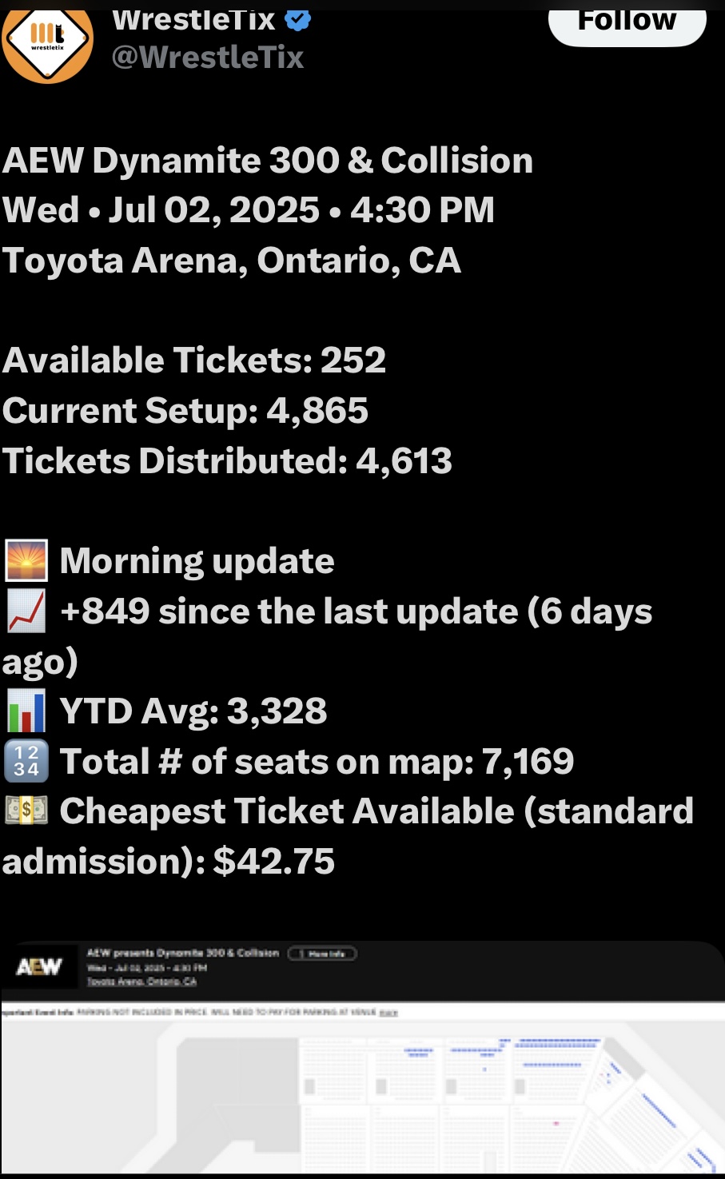Click the 'AEW Dynamite 300 & Collision' tweet headline
Screen dimensions: 725x1179
click(268, 161)
